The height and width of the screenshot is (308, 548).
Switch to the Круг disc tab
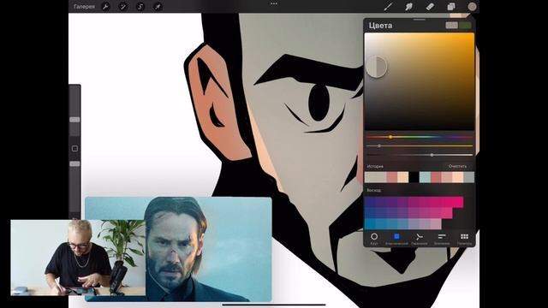(x=374, y=239)
